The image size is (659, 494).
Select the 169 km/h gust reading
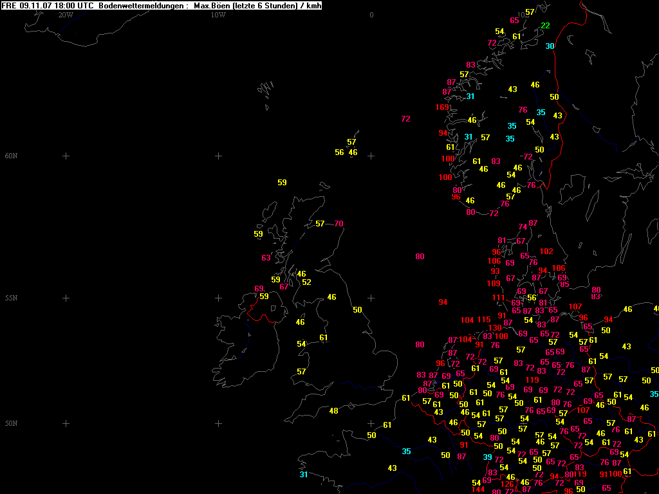click(442, 107)
